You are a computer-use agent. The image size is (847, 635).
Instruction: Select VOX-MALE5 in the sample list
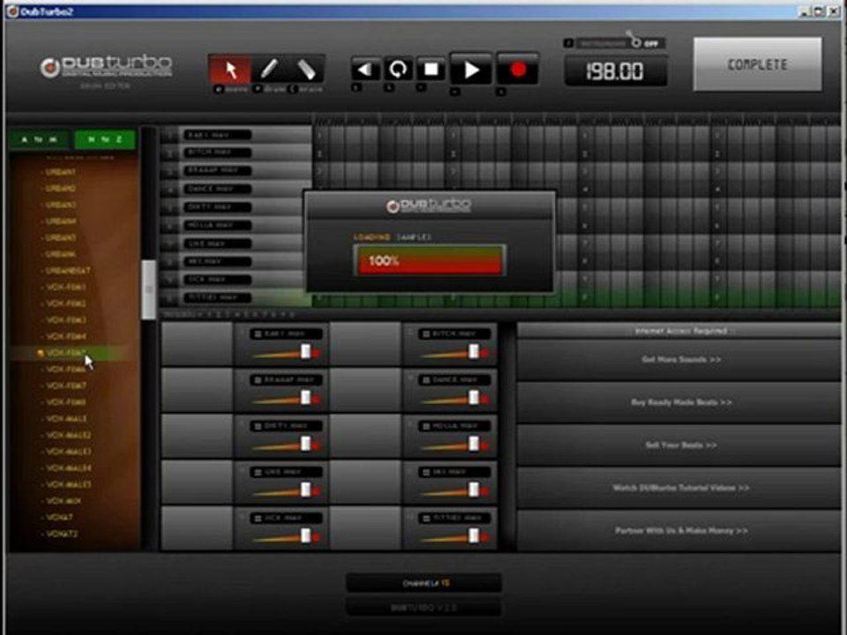[68, 484]
